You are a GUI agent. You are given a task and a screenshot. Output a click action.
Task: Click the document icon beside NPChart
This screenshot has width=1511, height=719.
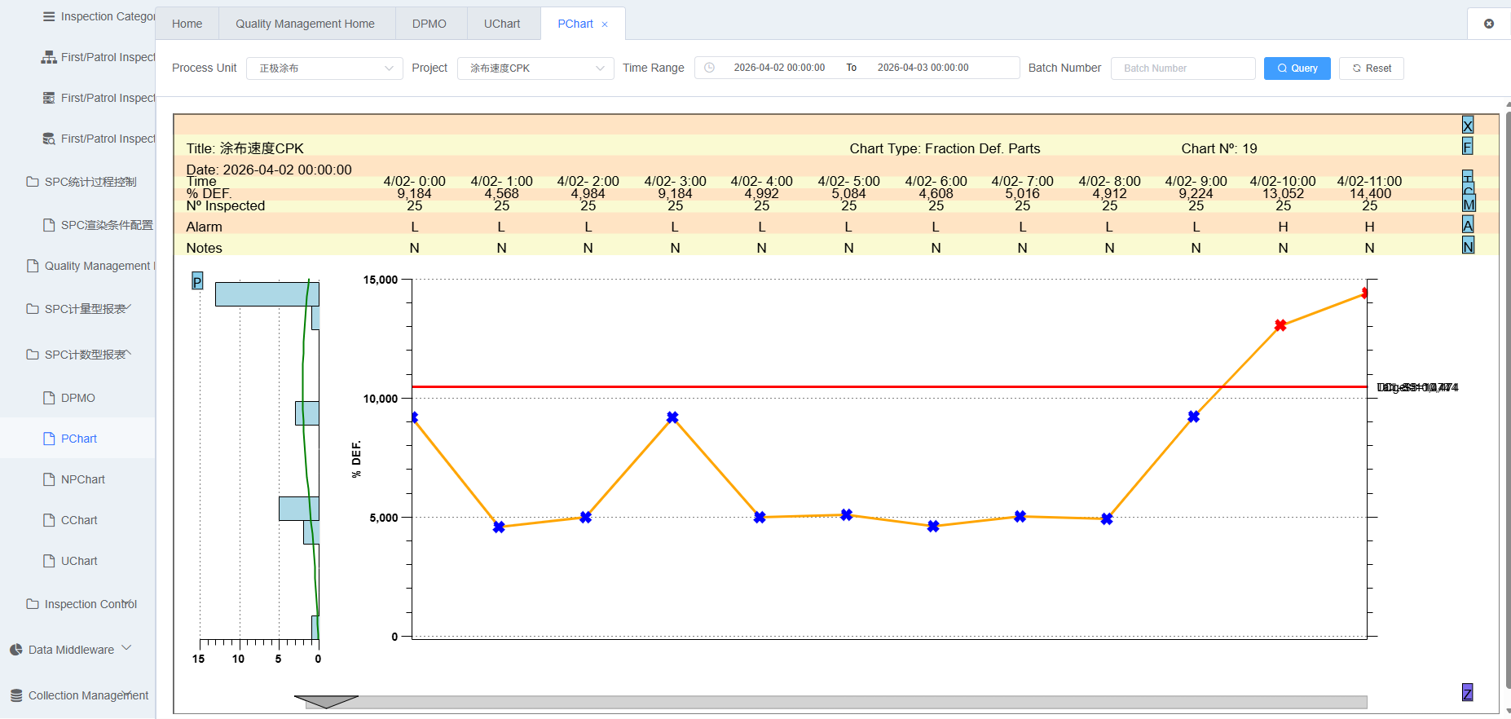[x=49, y=479]
